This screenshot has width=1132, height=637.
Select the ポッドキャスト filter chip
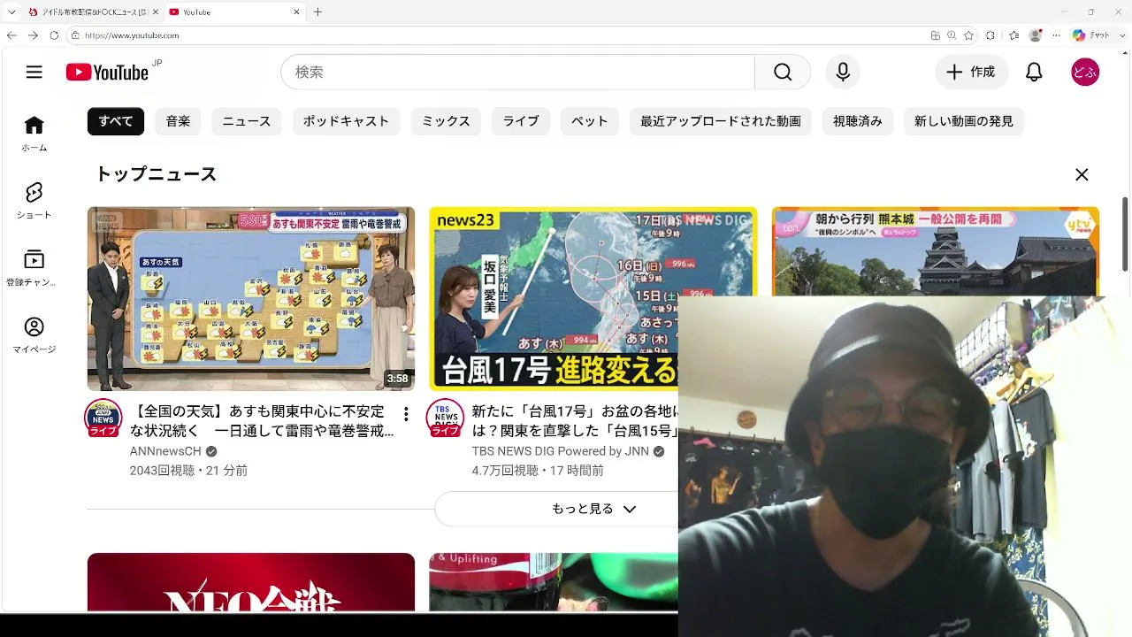pos(346,121)
